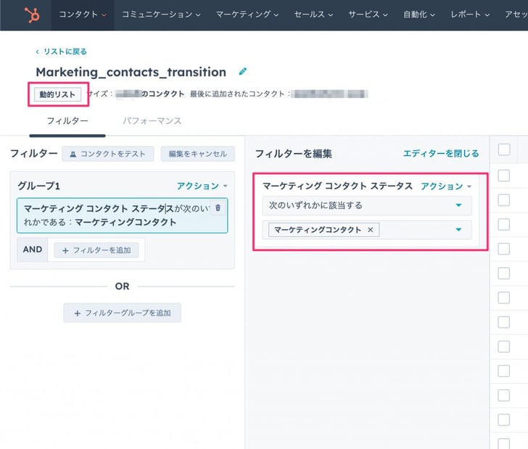Open マーケティング navigation menu
The width and height of the screenshot is (528, 449).
[247, 15]
